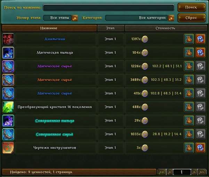209x177 pixels.
Task: Click gray crystal icon in Совершенная пыльца row
Action: coord(200,121)
